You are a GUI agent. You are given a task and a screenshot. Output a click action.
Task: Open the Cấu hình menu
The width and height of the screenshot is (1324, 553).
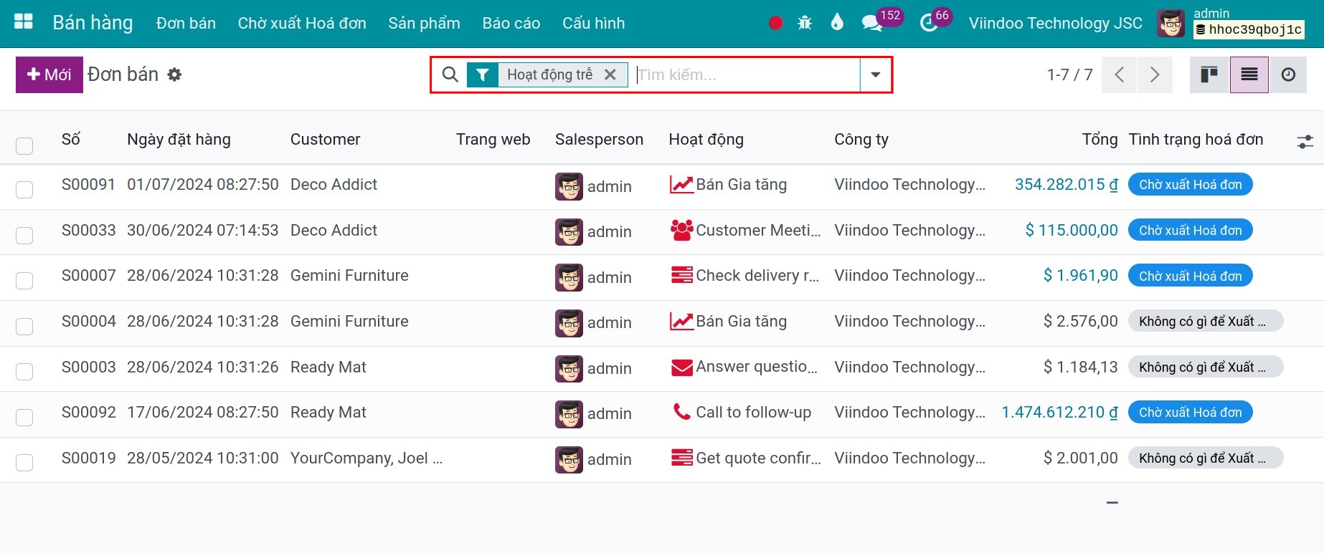593,23
